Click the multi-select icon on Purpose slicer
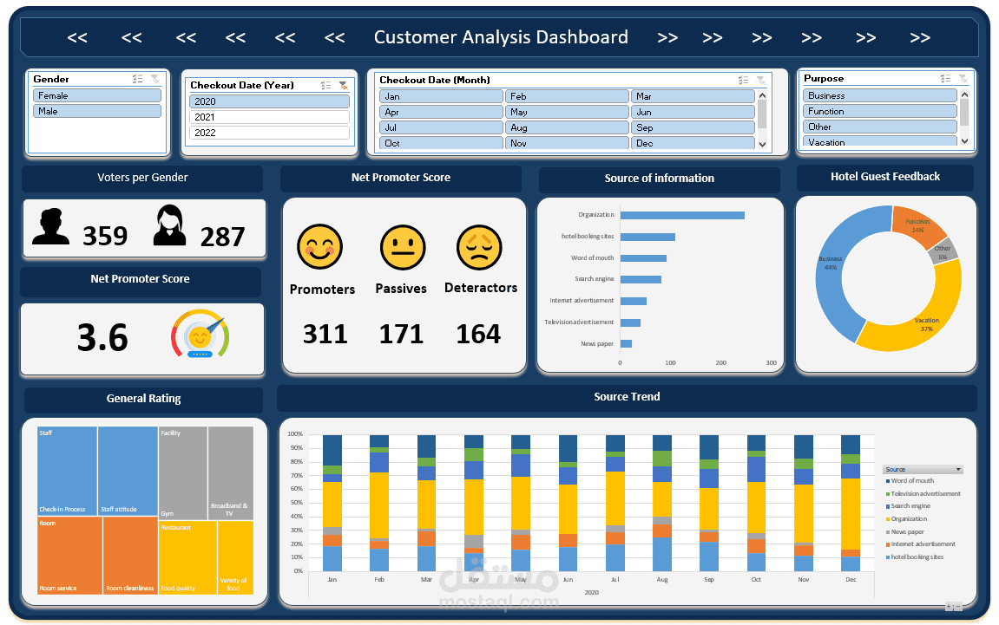Viewport: 999px width, 625px height. pyautogui.click(x=943, y=78)
